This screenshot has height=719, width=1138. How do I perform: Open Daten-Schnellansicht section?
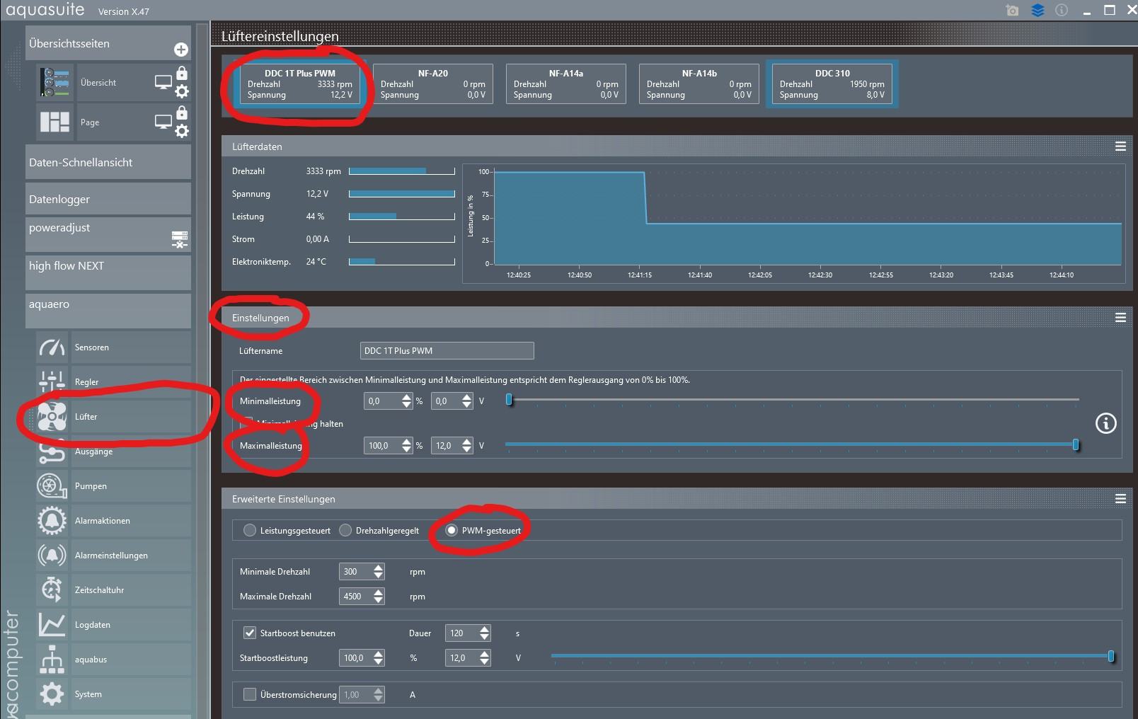click(x=108, y=162)
